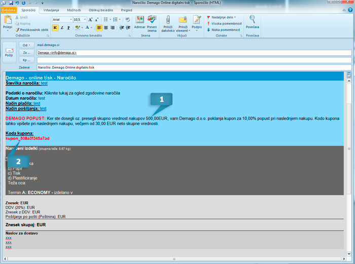Click the Redo icon in Quick Access
Screen dimensions: 355x264
(x=23, y=3)
